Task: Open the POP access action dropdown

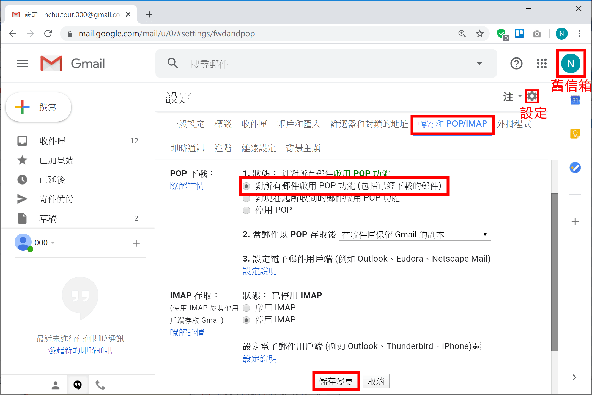Action: pyautogui.click(x=415, y=235)
